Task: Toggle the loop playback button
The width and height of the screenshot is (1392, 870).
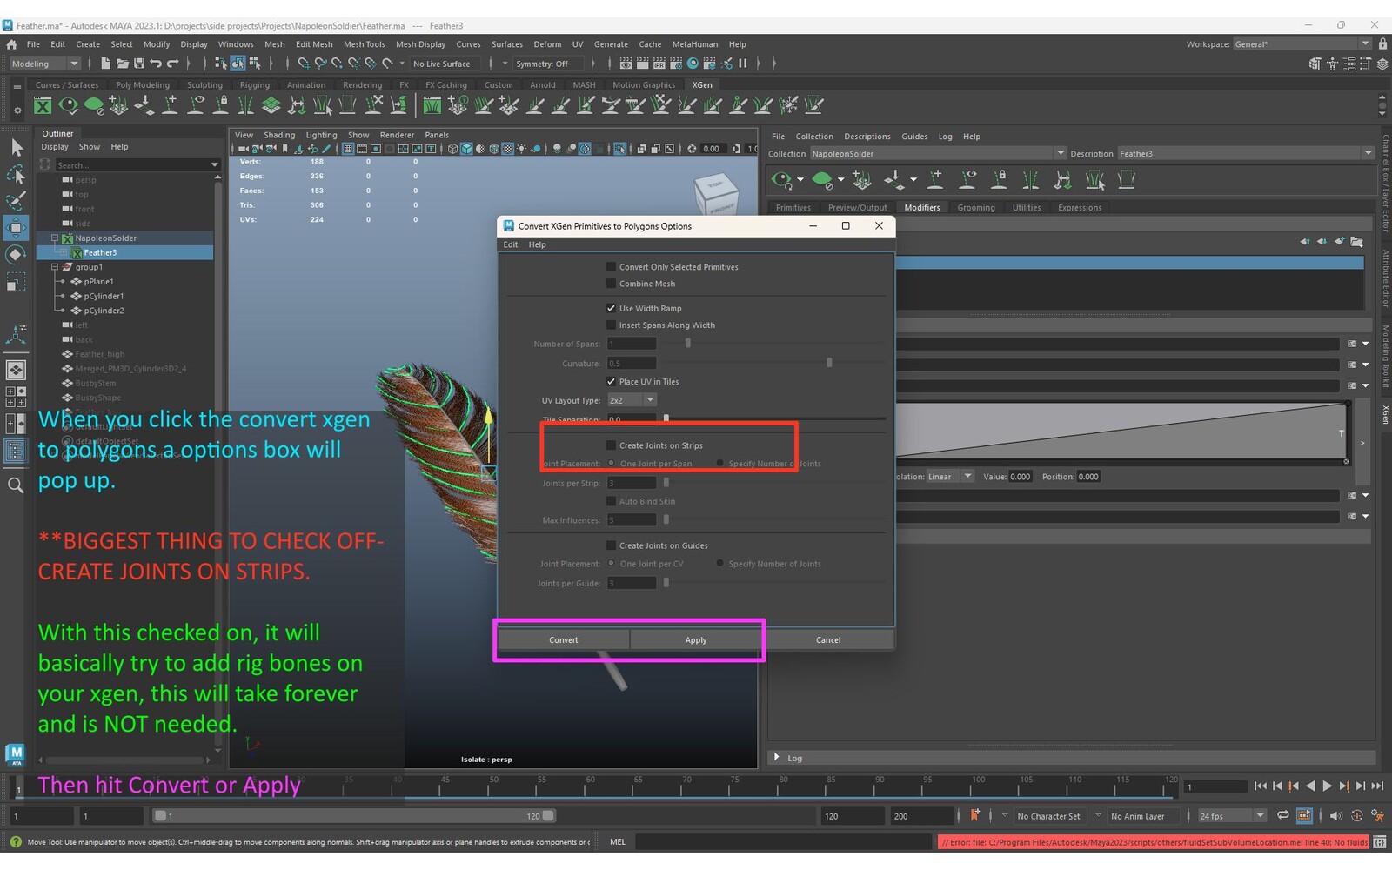Action: [x=1282, y=816]
